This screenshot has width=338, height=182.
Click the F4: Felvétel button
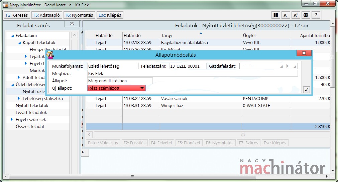point(161,143)
